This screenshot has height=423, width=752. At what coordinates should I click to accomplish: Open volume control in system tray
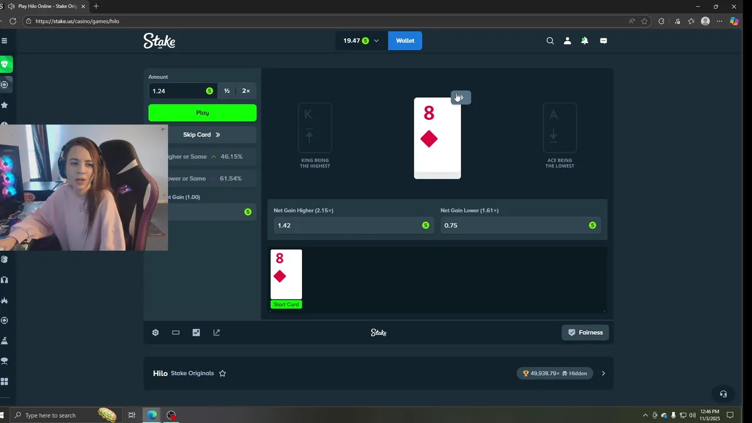click(692, 415)
